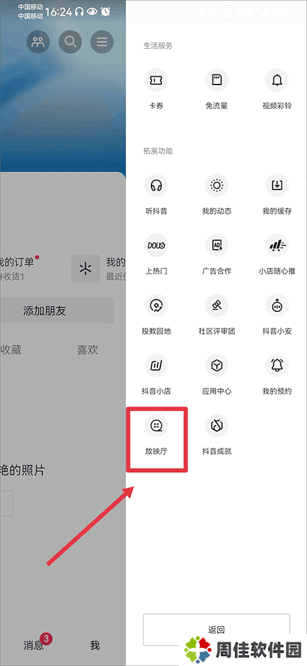
Task: Select the DOU+ 上热门 icon
Action: [x=156, y=245]
